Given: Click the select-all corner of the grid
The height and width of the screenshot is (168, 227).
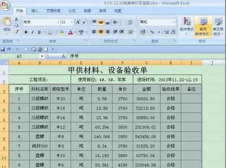Looking at the screenshot, I should pyautogui.click(x=4, y=63).
